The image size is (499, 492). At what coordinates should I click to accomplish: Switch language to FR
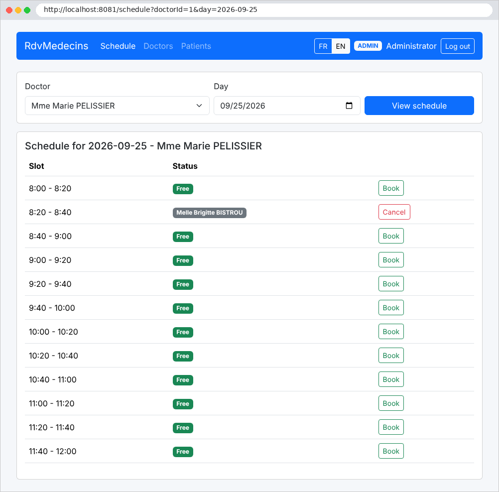(x=323, y=46)
